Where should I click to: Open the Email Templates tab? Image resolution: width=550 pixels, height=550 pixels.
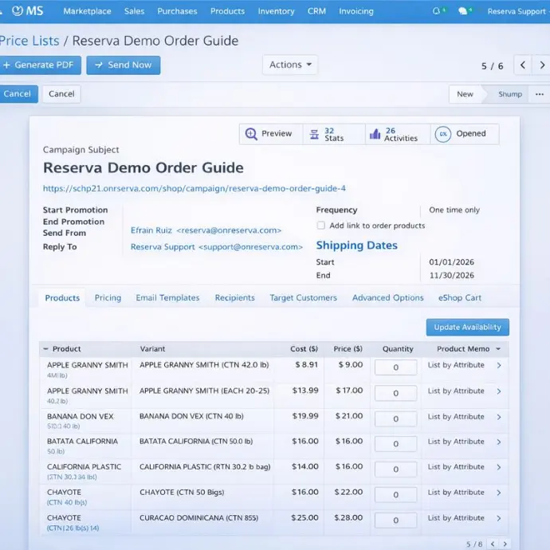pos(167,298)
